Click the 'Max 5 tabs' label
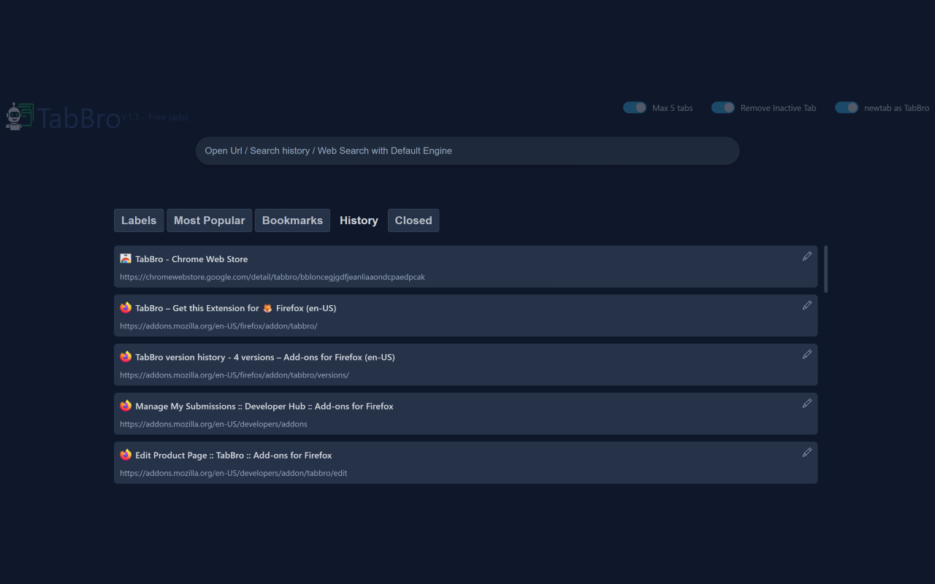Viewport: 935px width, 584px height. pyautogui.click(x=672, y=108)
